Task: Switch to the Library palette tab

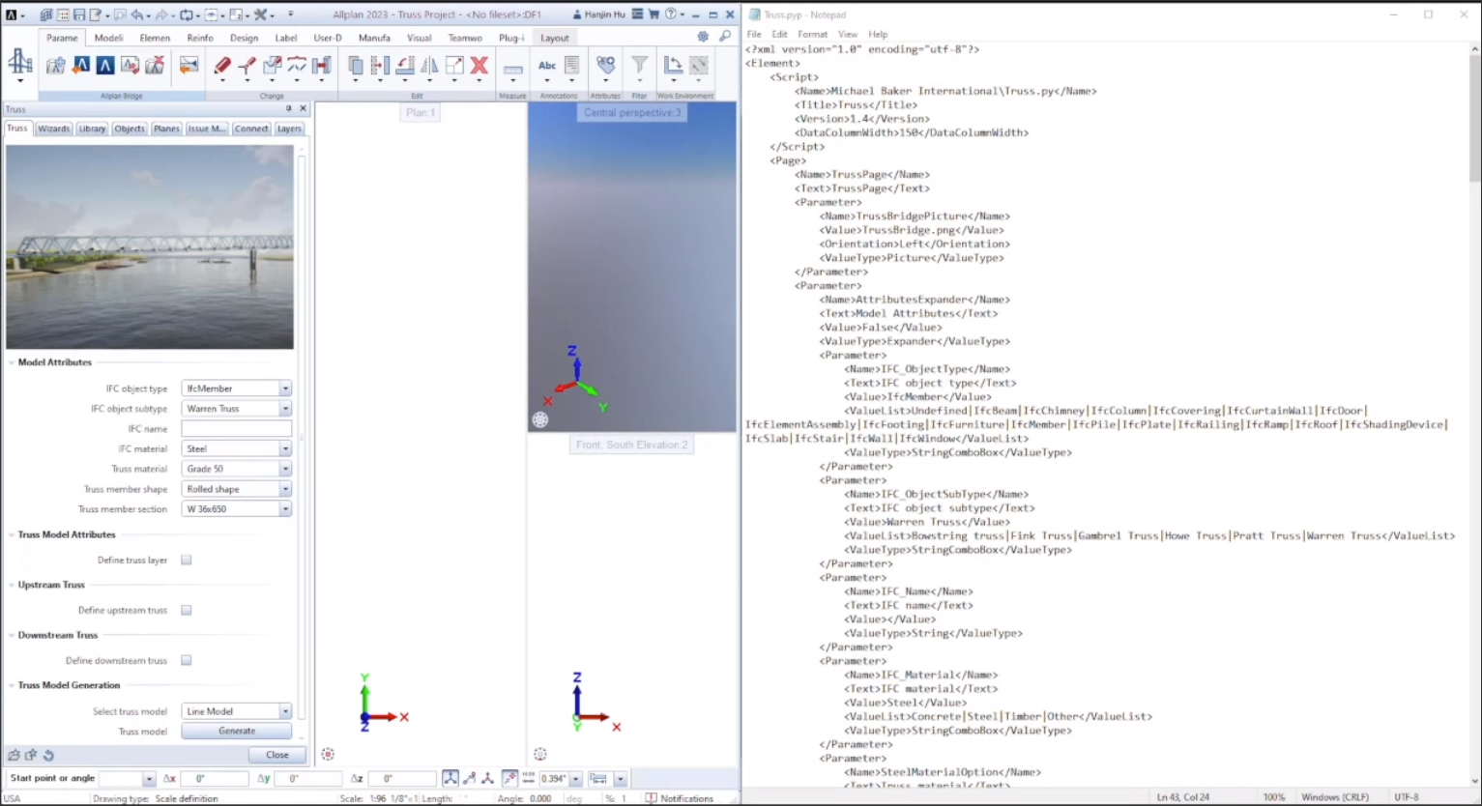Action: tap(92, 129)
